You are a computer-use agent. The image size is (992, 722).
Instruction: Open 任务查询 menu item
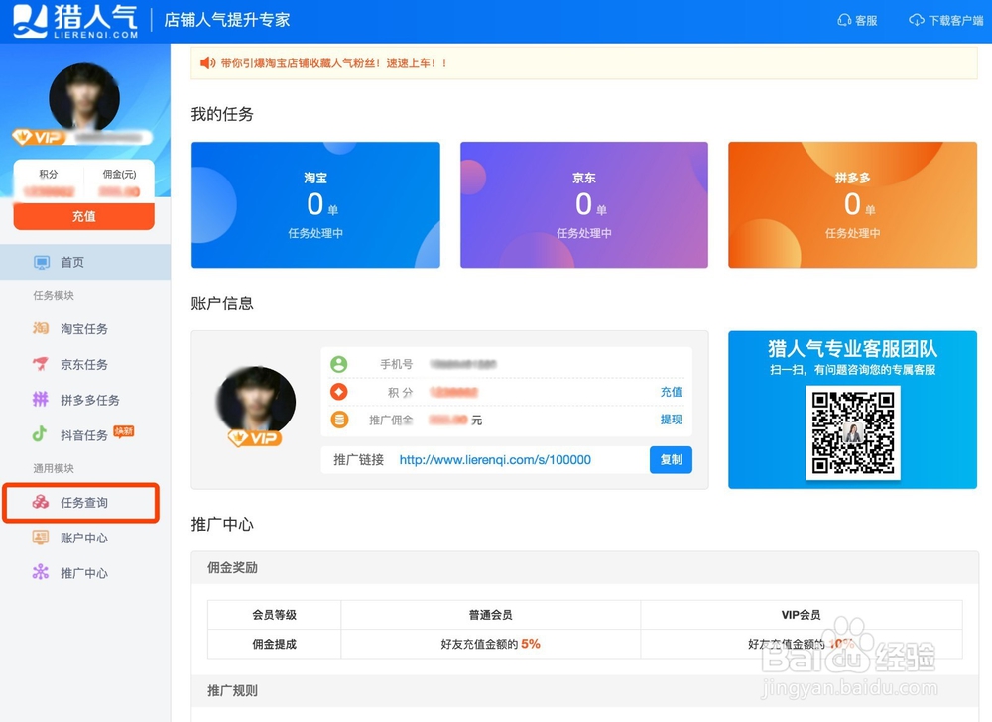click(81, 503)
